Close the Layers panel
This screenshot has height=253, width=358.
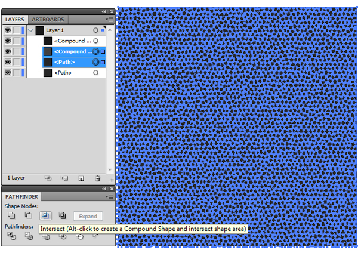[x=112, y=12]
